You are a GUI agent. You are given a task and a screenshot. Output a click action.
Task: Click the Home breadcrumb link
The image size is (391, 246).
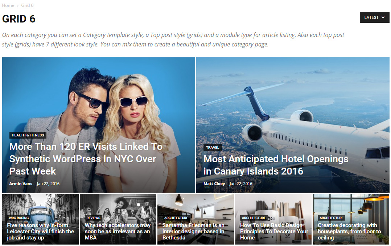pyautogui.click(x=8, y=5)
